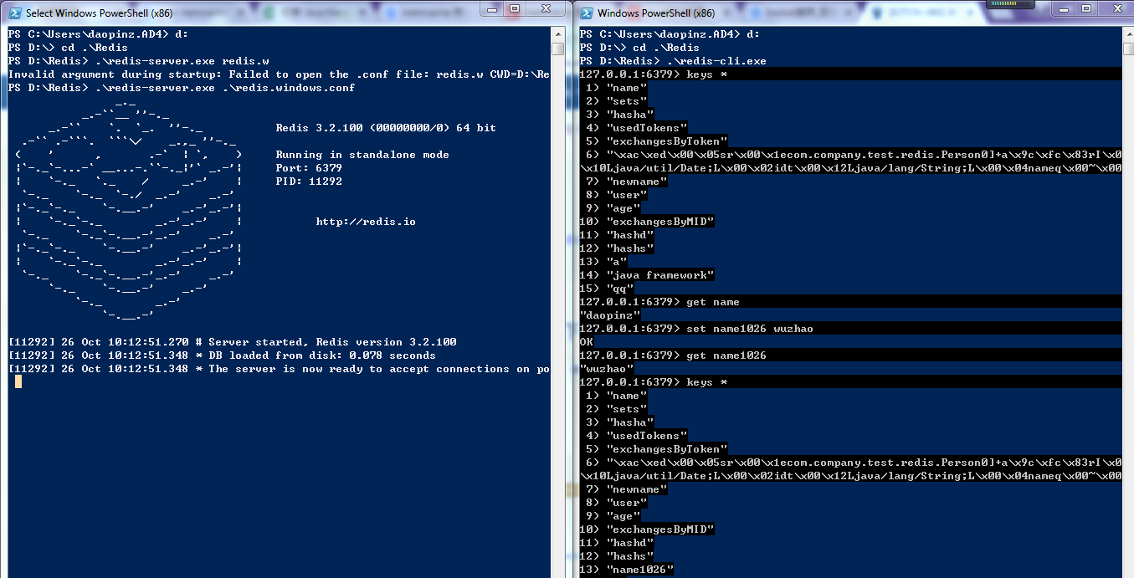Click the PowerShell icon in the right Windows PowerShell window
This screenshot has width=1134, height=578.
[586, 13]
